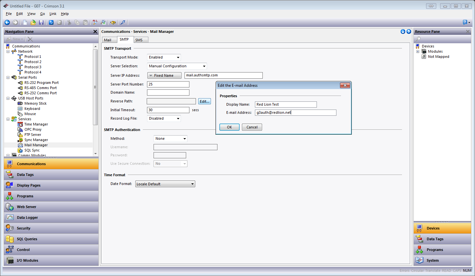Select RS-485 Comms Port in the tree

coord(40,88)
